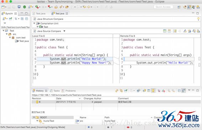Viewport: 202px width, 130px height.
Task: Click the Expand All icon in Synchronize view
Action: point(22,19)
